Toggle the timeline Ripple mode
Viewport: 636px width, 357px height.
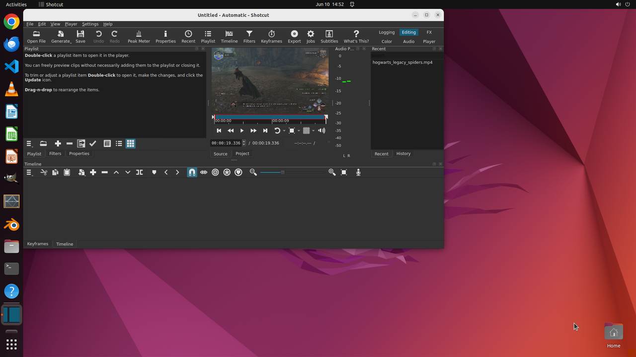pos(215,172)
